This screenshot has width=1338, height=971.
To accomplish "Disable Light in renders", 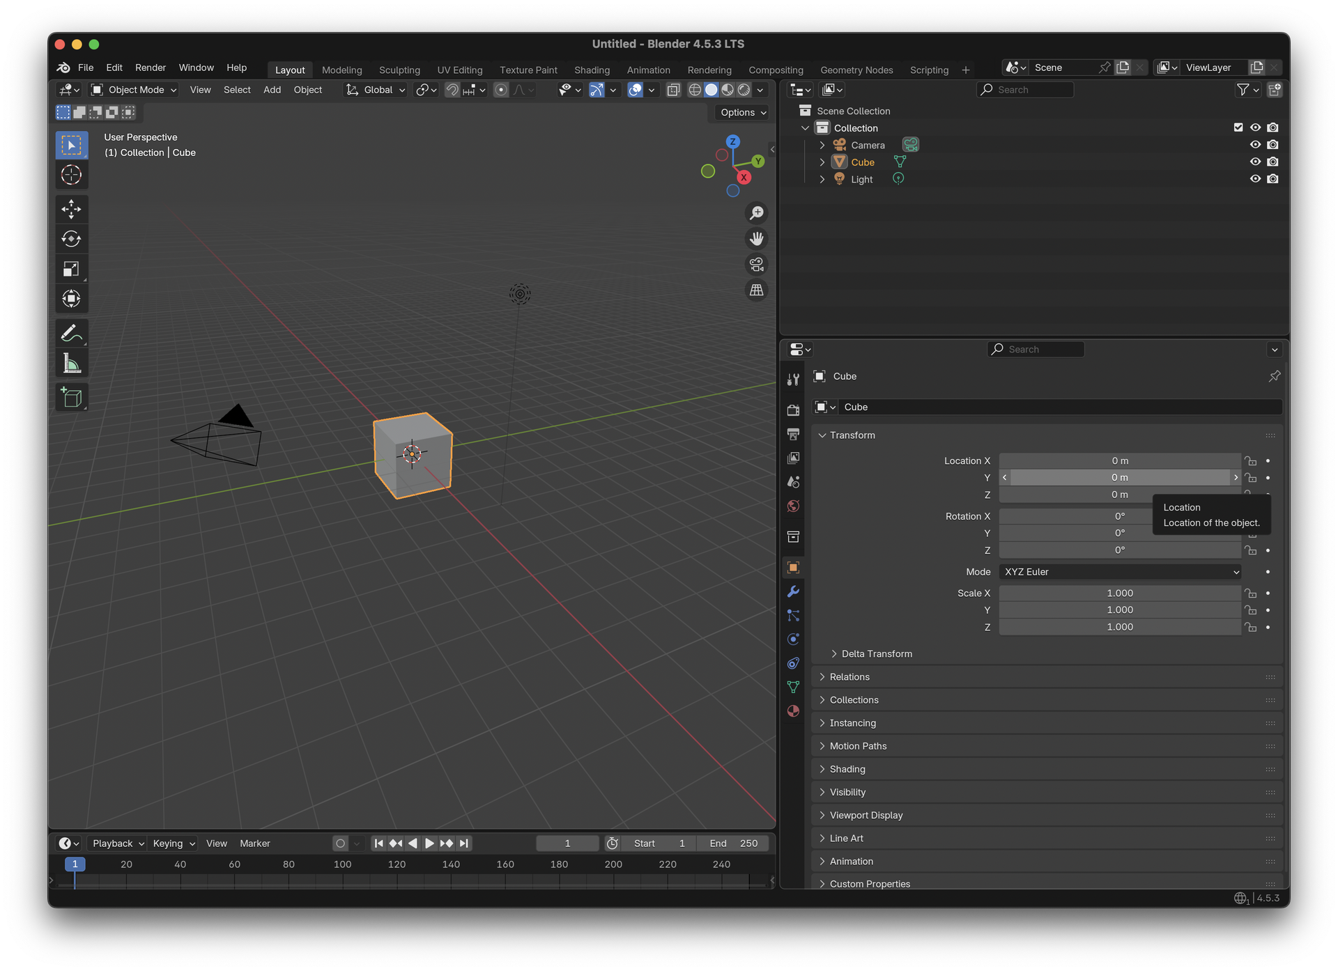I will click(1272, 179).
